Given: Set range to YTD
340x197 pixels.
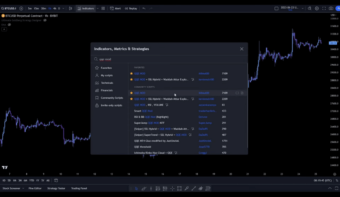Looking at the screenshot, I should (x=32, y=180).
